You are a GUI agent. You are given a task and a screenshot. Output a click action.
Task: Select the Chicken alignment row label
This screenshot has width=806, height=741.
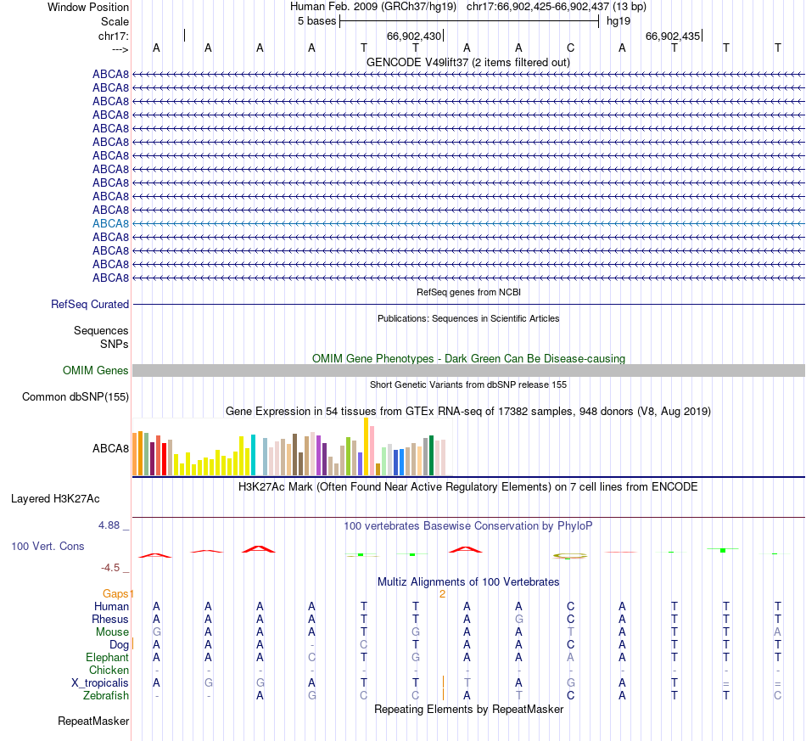click(109, 670)
